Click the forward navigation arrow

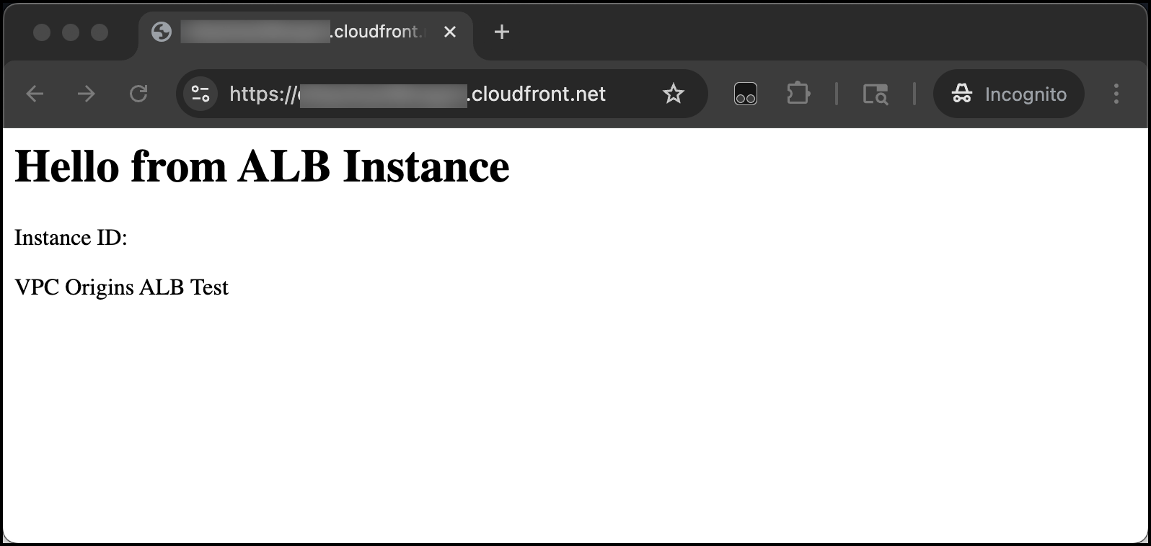87,94
